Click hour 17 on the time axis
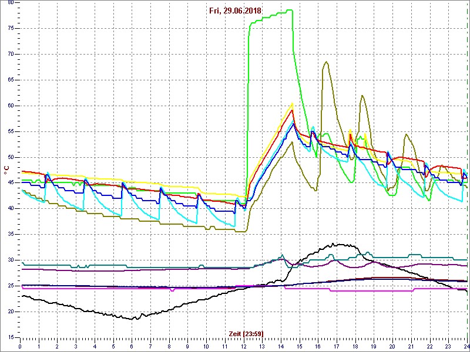 [x=336, y=346]
